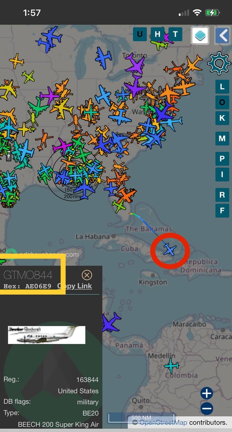The height and width of the screenshot is (432, 232).
Task: Collapse the sidebar with the left chevron
Action: (x=223, y=35)
